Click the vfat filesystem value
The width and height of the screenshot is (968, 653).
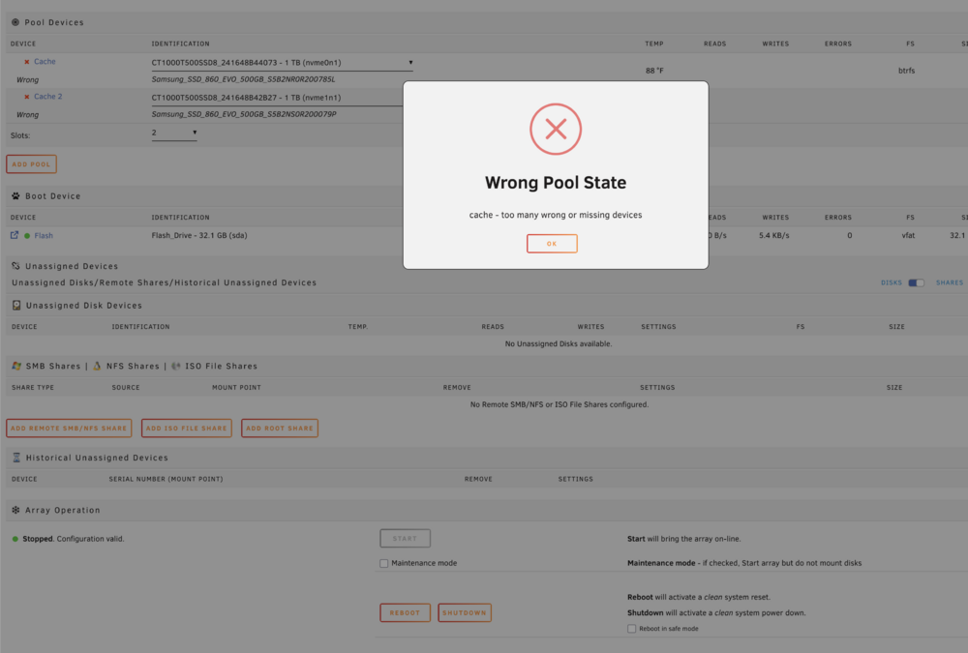pyautogui.click(x=908, y=235)
